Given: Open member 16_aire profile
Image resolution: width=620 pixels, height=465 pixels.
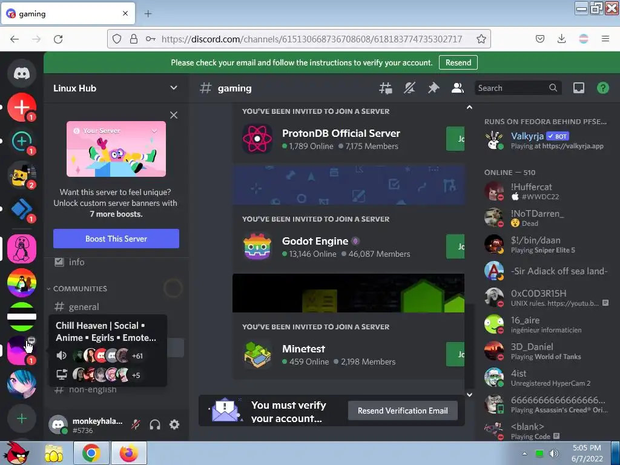Looking at the screenshot, I should tap(547, 325).
